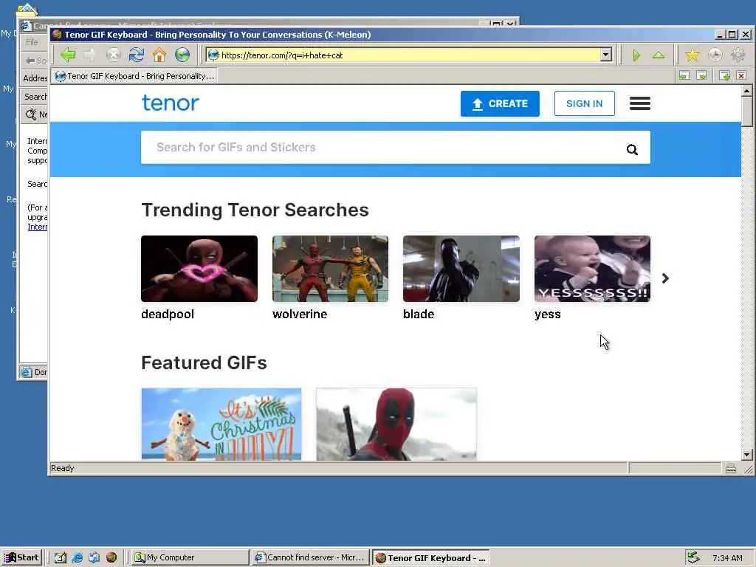Click the system tray network icon
756x567 pixels.
[693, 557]
